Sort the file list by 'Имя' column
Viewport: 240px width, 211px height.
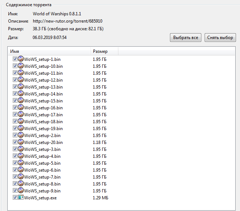pos(49,51)
